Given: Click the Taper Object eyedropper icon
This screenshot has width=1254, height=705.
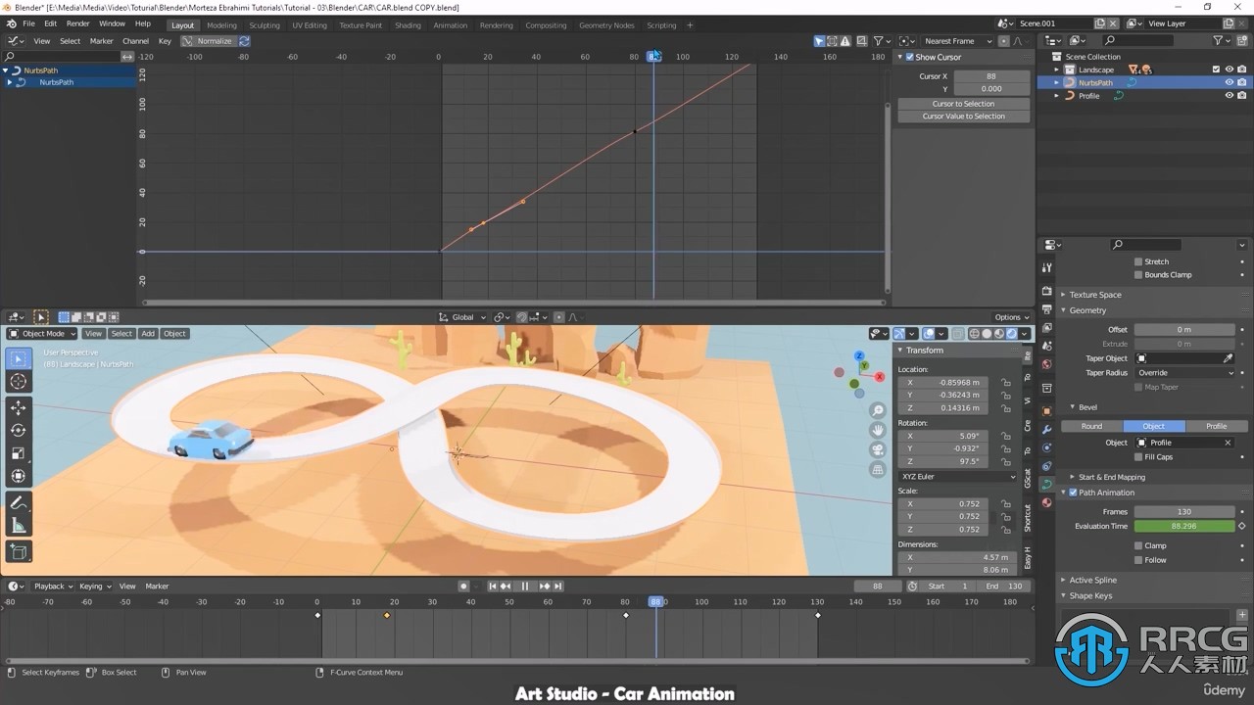Looking at the screenshot, I should coord(1228,358).
